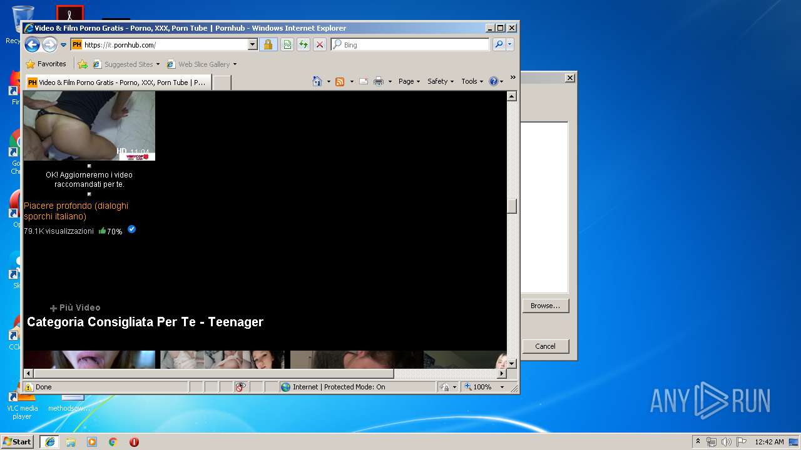
Task: Expand the Web Slice Gallery dropdown arrow
Action: pyautogui.click(x=235, y=64)
